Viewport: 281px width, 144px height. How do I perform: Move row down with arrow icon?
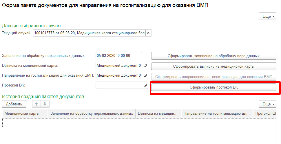point(45,104)
